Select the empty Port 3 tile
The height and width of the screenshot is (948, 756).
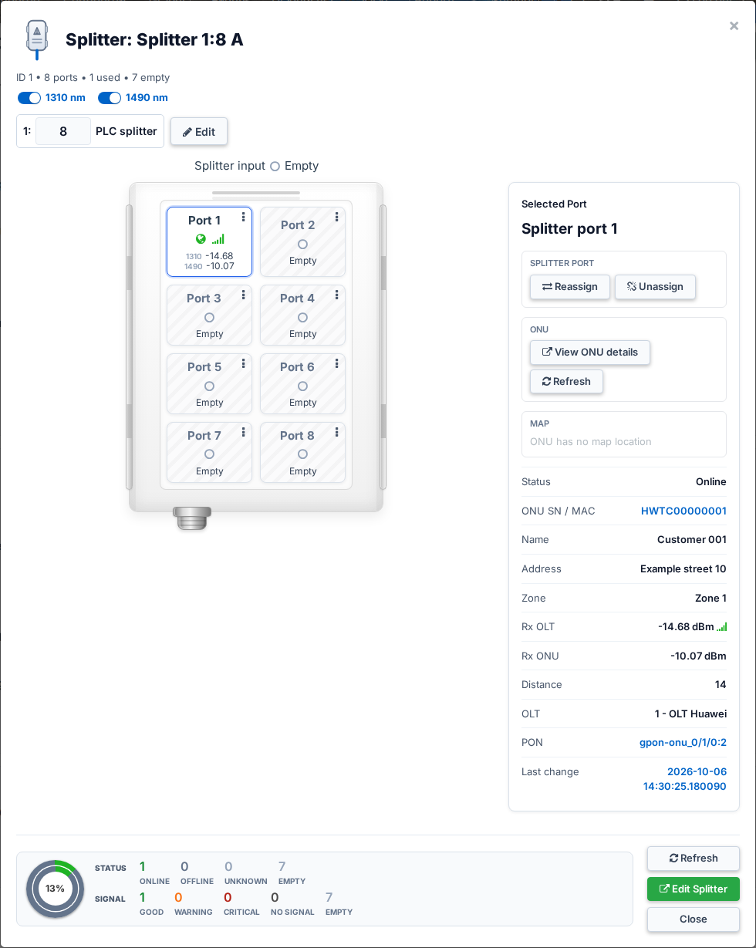pyautogui.click(x=209, y=315)
